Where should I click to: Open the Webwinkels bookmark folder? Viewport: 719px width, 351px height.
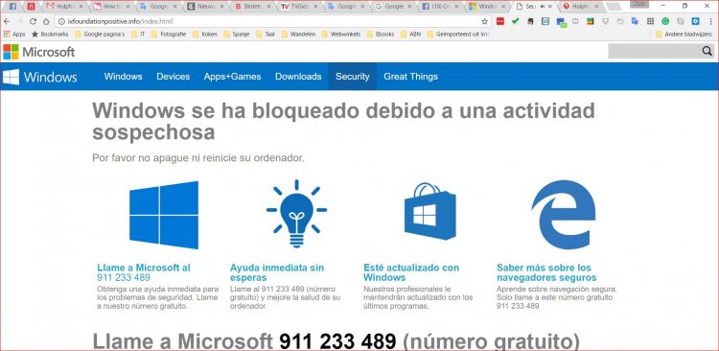[x=340, y=34]
